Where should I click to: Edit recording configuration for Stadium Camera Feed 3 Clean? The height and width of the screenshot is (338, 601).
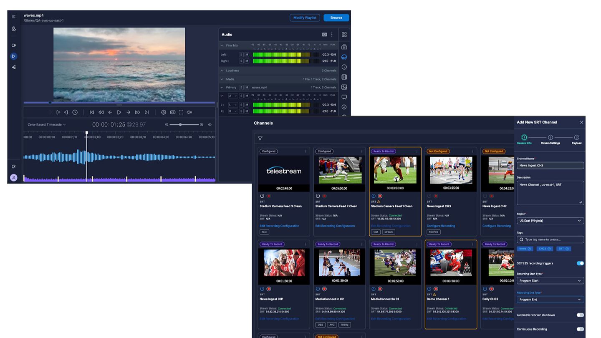(279, 226)
